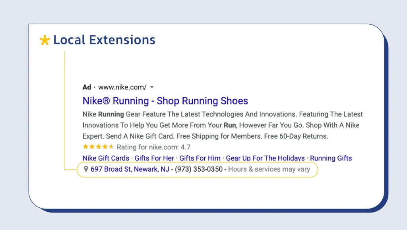Open the Nike Gift Cards sitelink

pyautogui.click(x=106, y=158)
